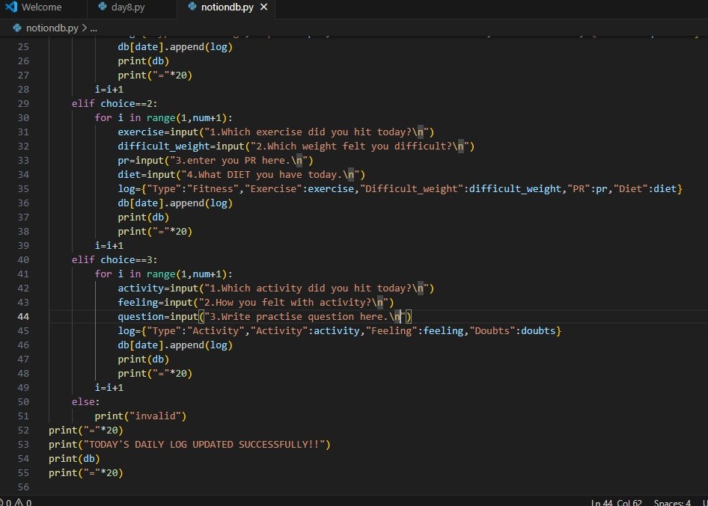
Task: Click line number 56 in gutter
Action: tap(23, 487)
